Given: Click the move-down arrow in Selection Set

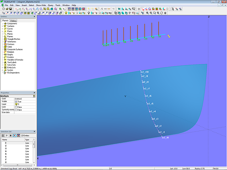Looking at the screenshot, I should 11,135.
